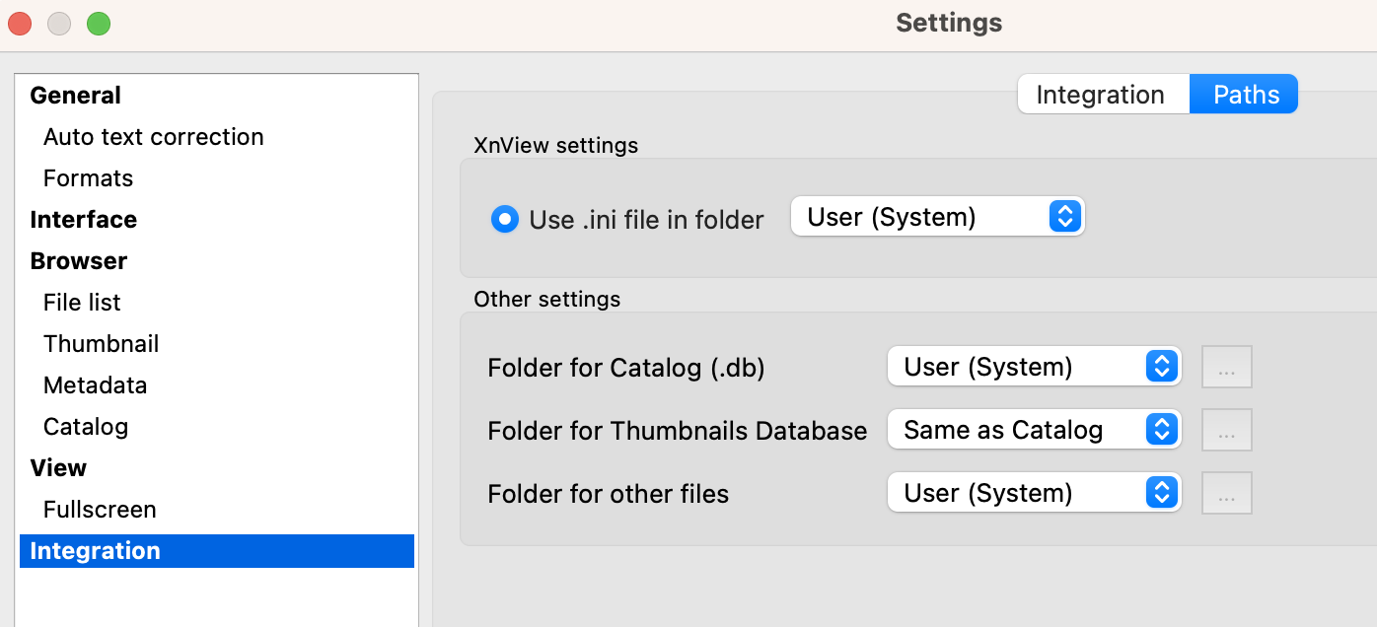The height and width of the screenshot is (627, 1377).
Task: Open Auto text correction settings
Action: (x=154, y=137)
